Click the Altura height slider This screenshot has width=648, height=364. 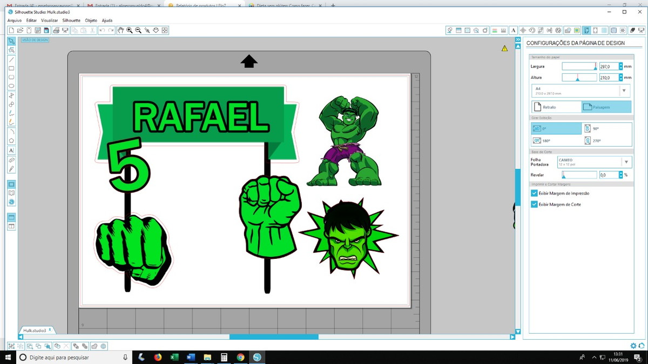click(579, 78)
